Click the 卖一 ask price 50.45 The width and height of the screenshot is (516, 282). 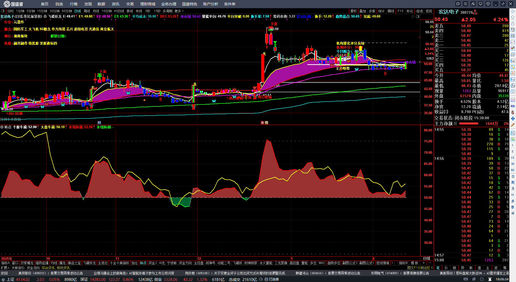point(466,45)
